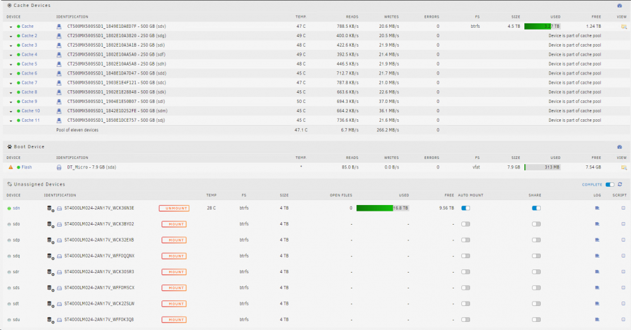Enable share for sdu
The height and width of the screenshot is (330, 631).
click(x=536, y=319)
